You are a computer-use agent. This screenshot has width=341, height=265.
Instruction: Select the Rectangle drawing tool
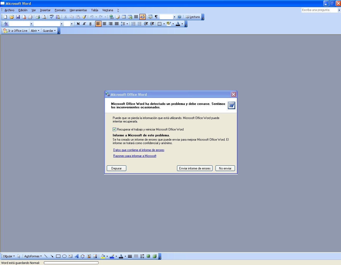(x=58, y=256)
